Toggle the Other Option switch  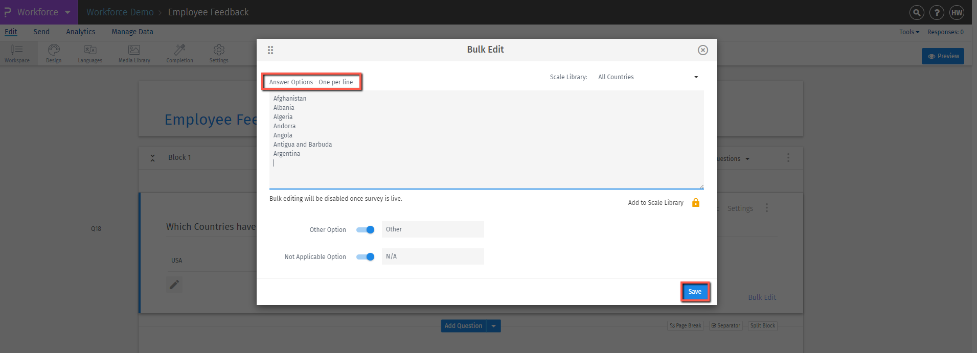click(x=366, y=230)
